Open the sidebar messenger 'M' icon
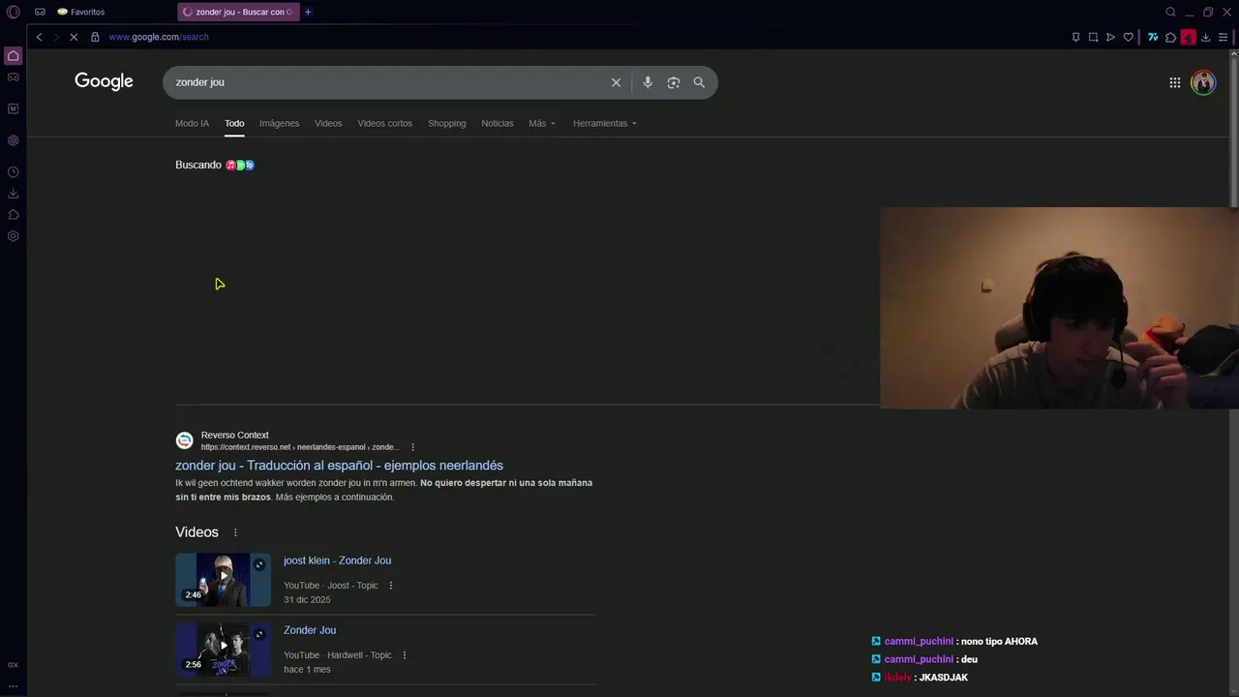1239x697 pixels. tap(14, 108)
